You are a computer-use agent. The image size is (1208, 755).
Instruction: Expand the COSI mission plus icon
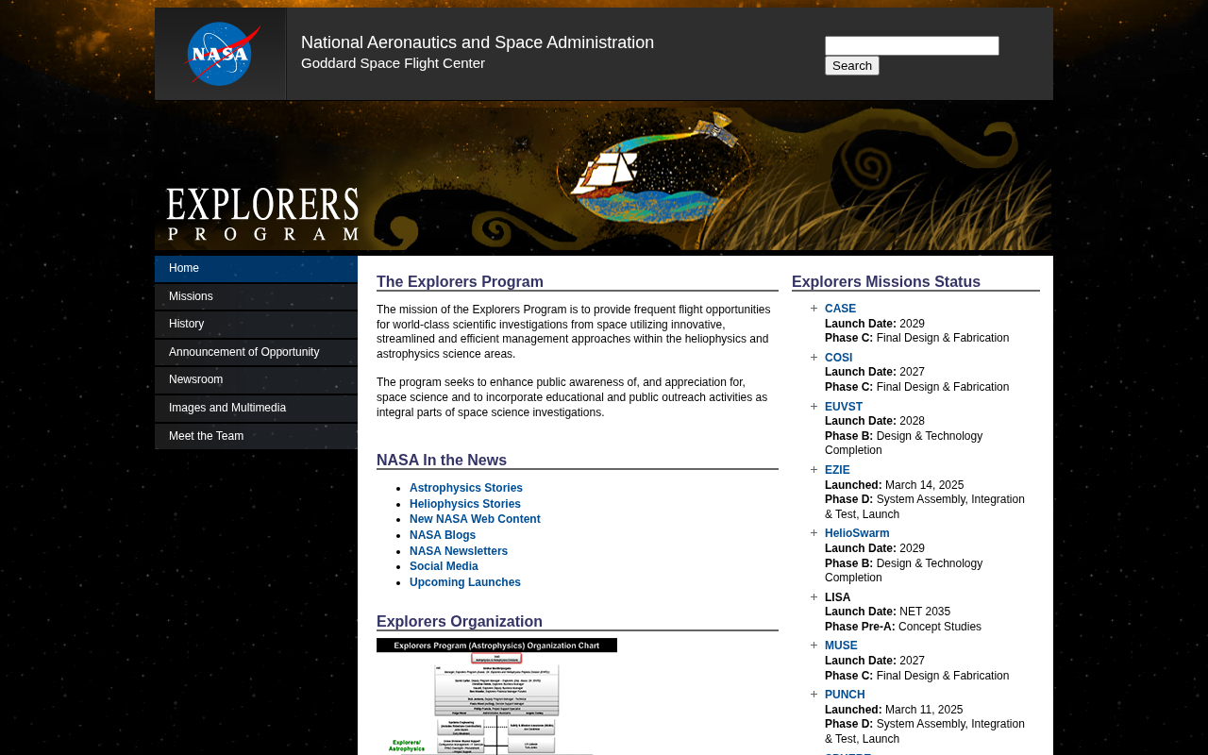tap(814, 358)
